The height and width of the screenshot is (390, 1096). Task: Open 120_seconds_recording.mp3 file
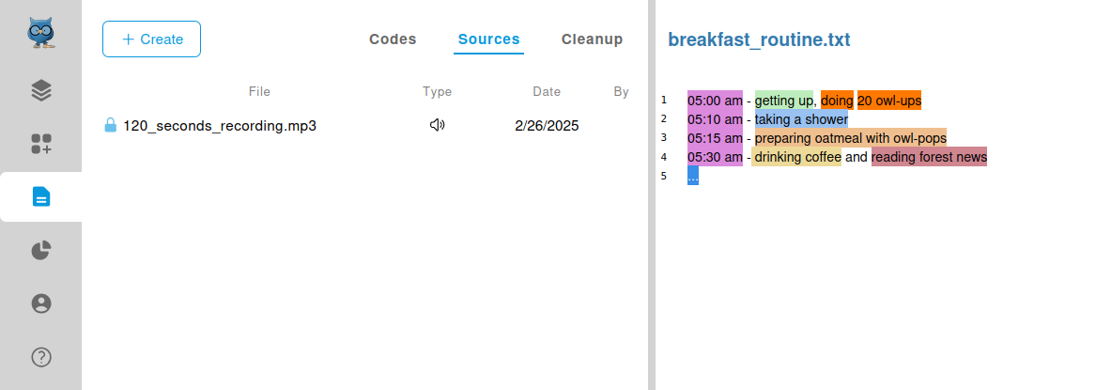(220, 126)
